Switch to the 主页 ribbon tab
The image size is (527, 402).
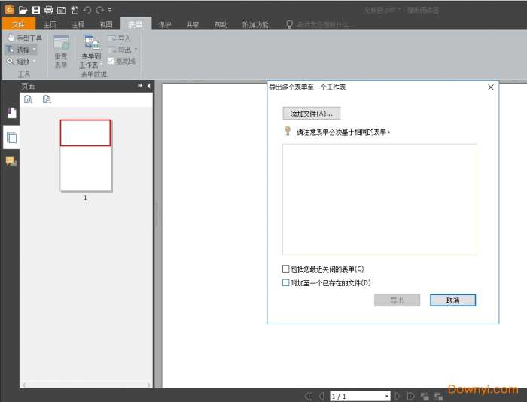[50, 24]
